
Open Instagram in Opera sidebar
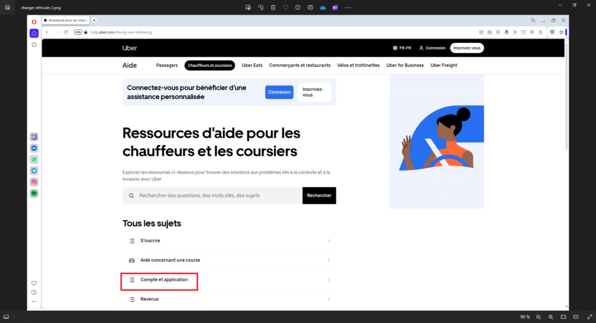pyautogui.click(x=34, y=182)
